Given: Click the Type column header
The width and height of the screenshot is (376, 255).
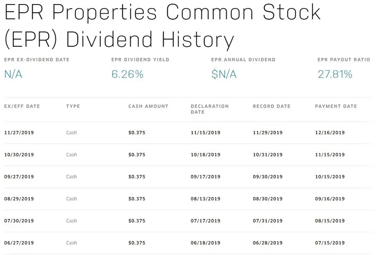Looking at the screenshot, I should click(73, 107).
